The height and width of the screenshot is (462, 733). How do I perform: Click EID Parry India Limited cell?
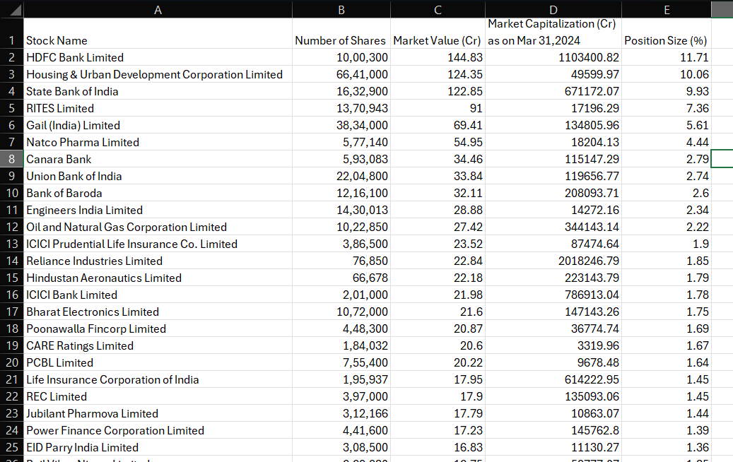pyautogui.click(x=82, y=447)
